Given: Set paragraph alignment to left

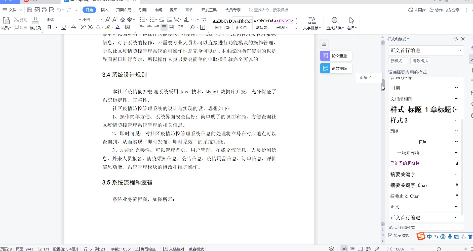Looking at the screenshot, I should 142,27.
